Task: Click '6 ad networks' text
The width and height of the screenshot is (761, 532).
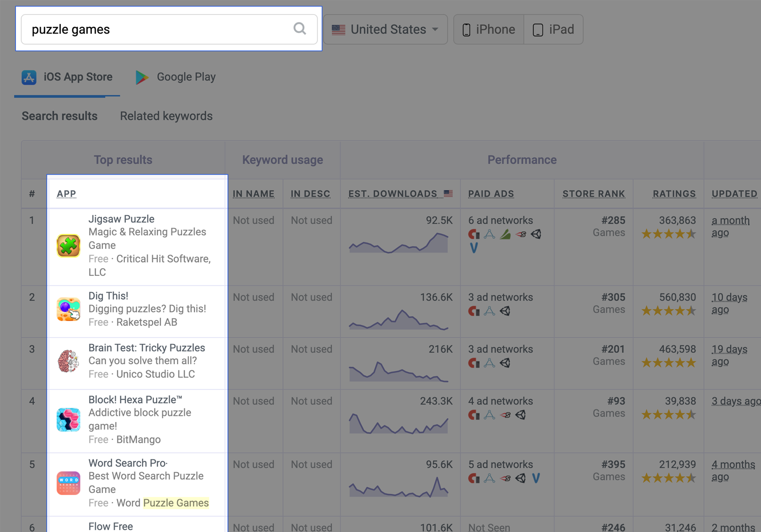Action: [500, 221]
